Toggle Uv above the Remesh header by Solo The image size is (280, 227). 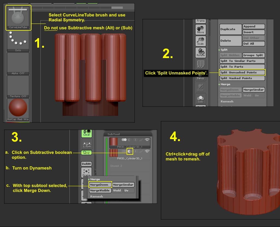259,95
